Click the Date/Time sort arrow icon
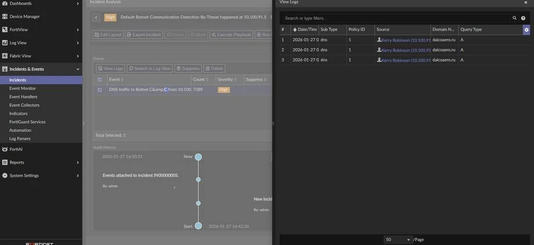 (x=295, y=30)
